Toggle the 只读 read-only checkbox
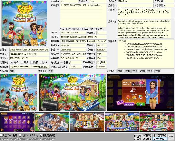Image resolution: width=175 pixels, height=141 pixels. (x=22, y=62)
